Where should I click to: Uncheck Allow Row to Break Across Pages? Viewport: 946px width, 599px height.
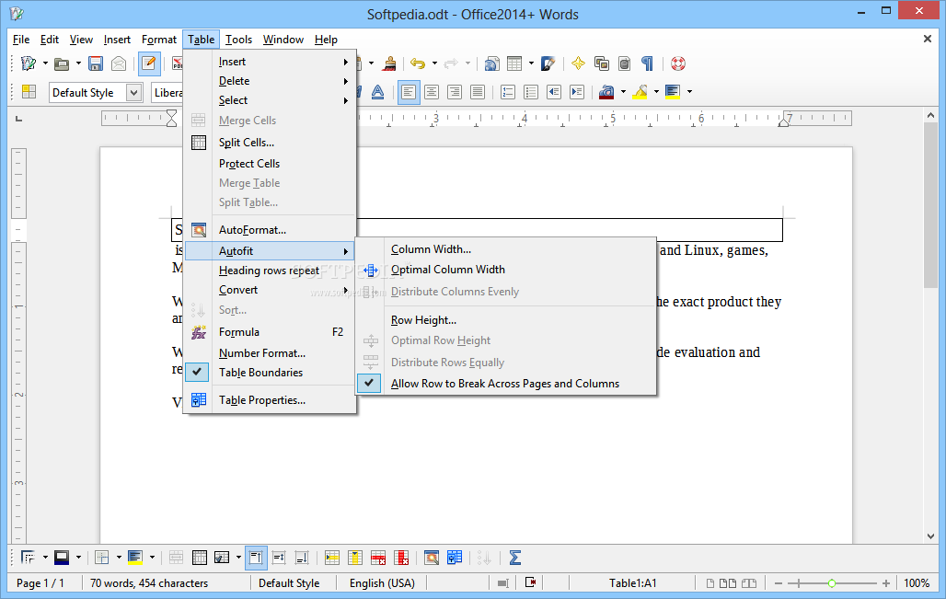(x=504, y=384)
